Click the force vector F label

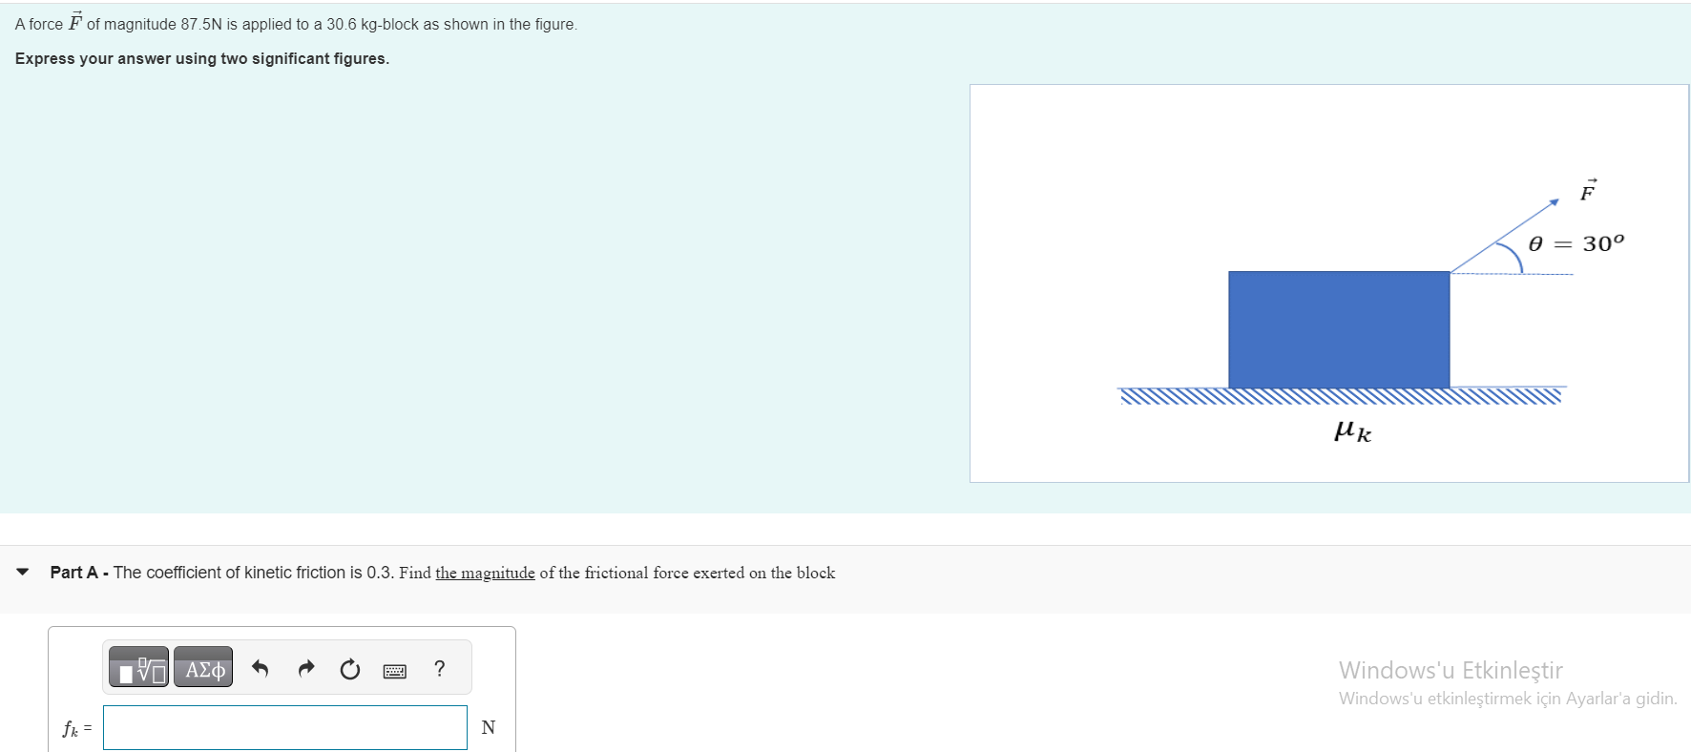click(1588, 191)
